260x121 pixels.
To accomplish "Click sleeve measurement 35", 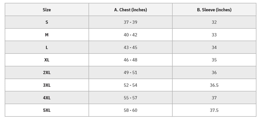I will (x=214, y=60).
